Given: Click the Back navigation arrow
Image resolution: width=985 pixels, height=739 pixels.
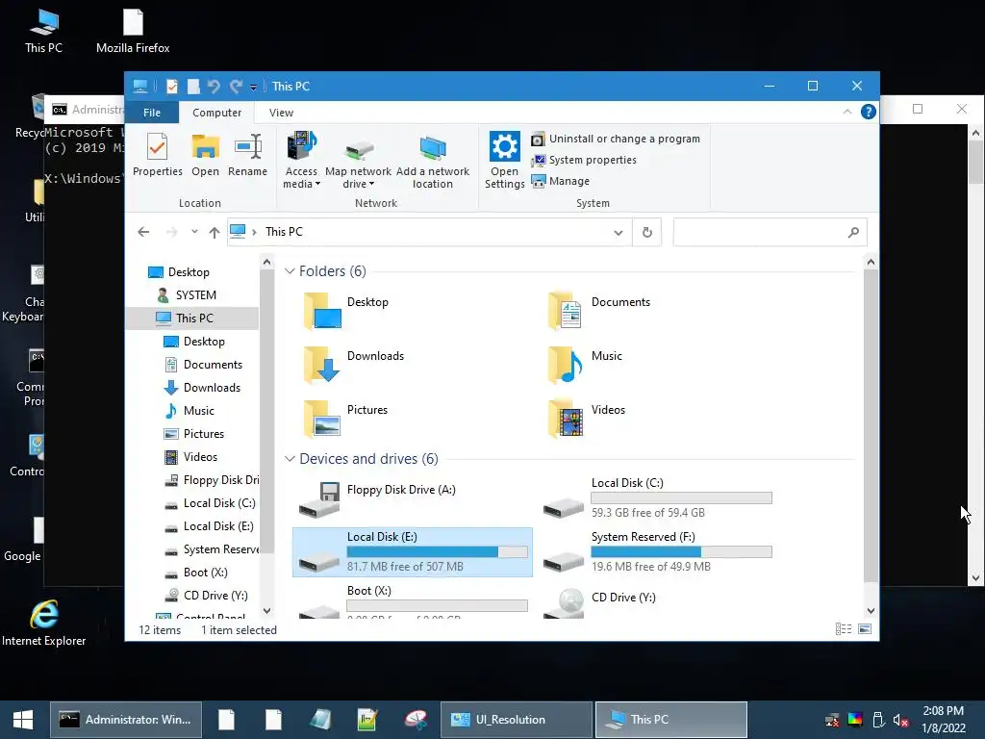Looking at the screenshot, I should pyautogui.click(x=143, y=232).
